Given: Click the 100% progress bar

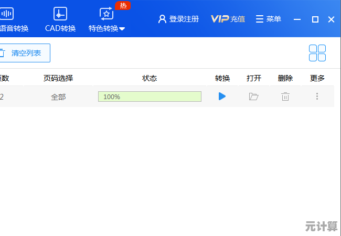Looking at the screenshot, I should click(x=150, y=96).
